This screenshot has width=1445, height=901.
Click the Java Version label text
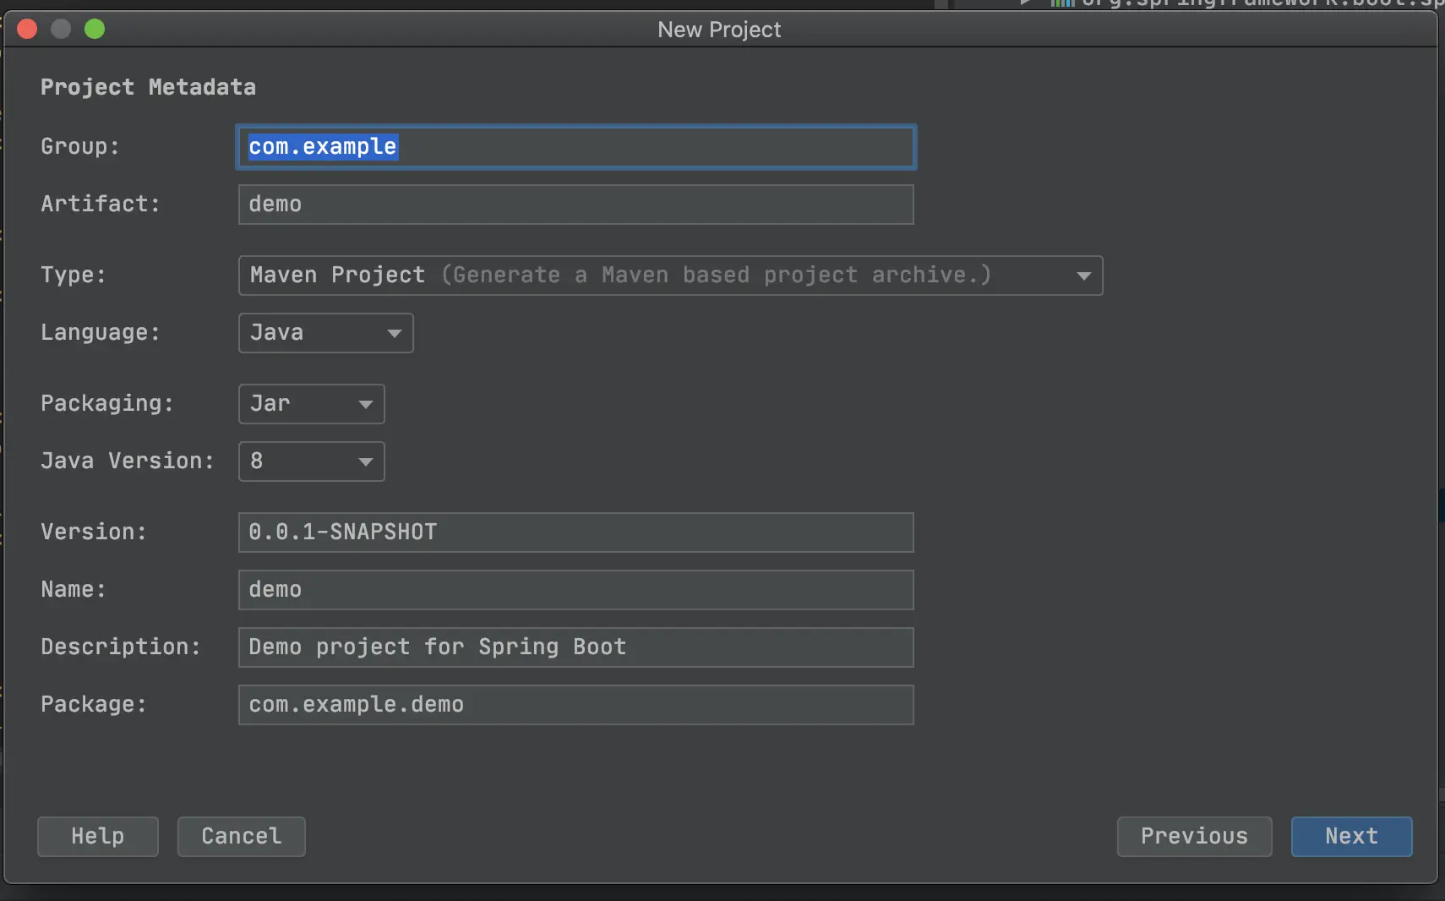[127, 461]
